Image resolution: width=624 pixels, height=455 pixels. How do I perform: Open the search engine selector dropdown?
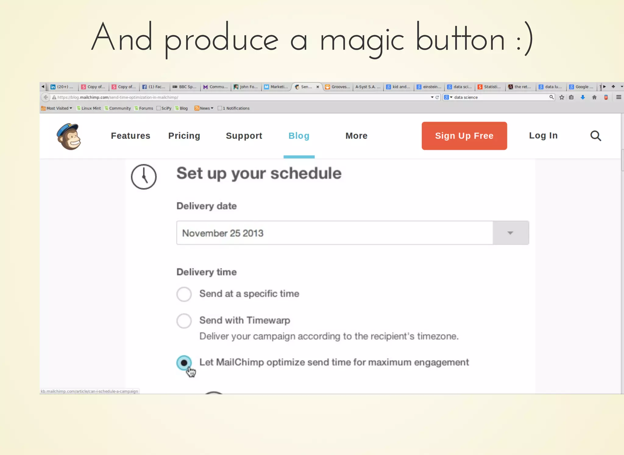[448, 97]
